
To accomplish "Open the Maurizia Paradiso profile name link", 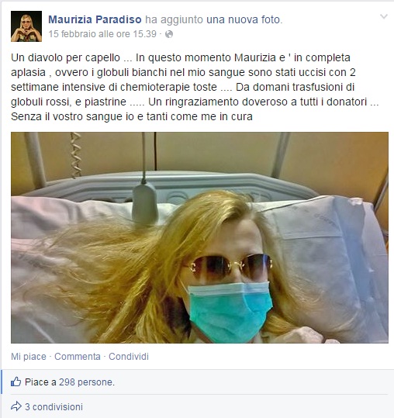I will point(95,19).
